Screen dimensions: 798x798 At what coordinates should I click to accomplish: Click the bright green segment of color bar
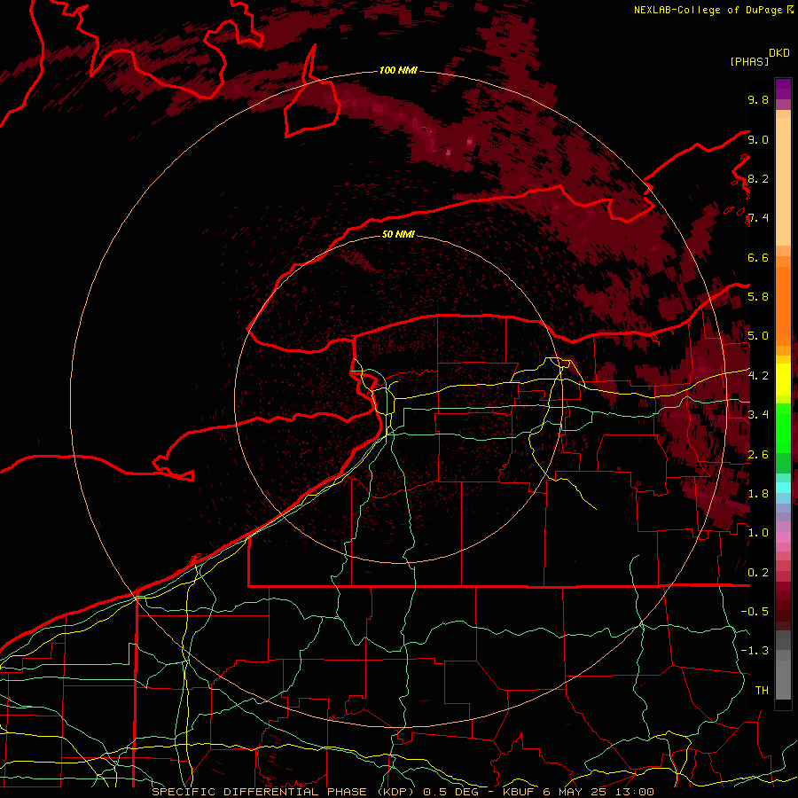[783, 427]
